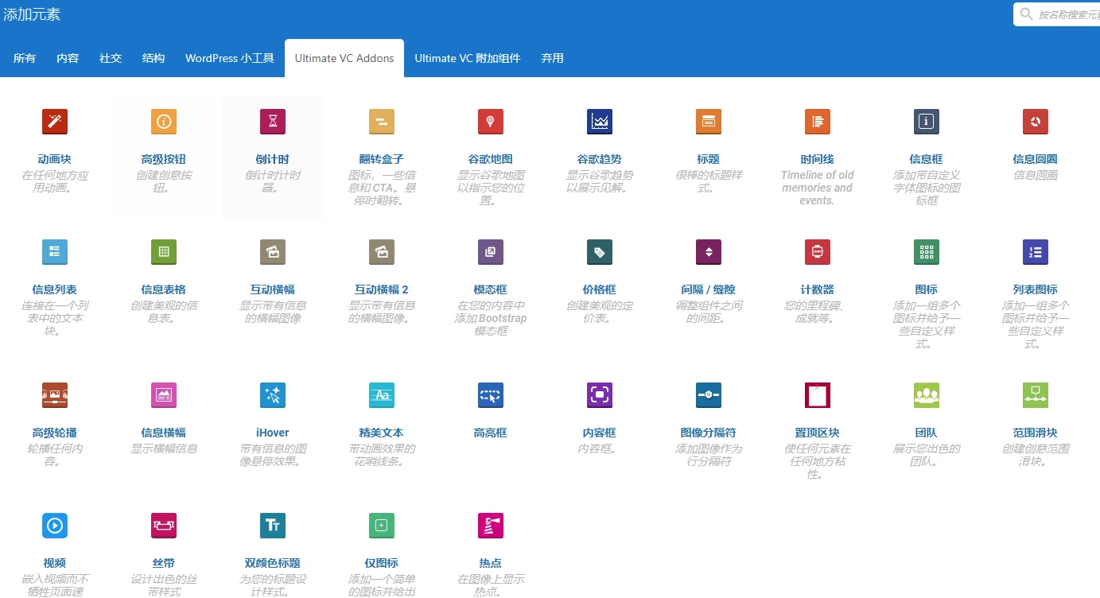Add the 计数器 counter element
Screen dimensions: 1100x598
click(817, 252)
